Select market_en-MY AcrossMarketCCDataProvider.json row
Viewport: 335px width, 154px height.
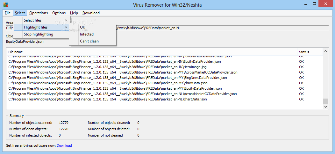[165, 72]
